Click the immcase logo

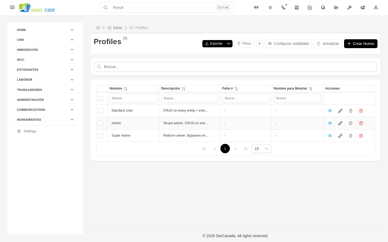(37, 8)
